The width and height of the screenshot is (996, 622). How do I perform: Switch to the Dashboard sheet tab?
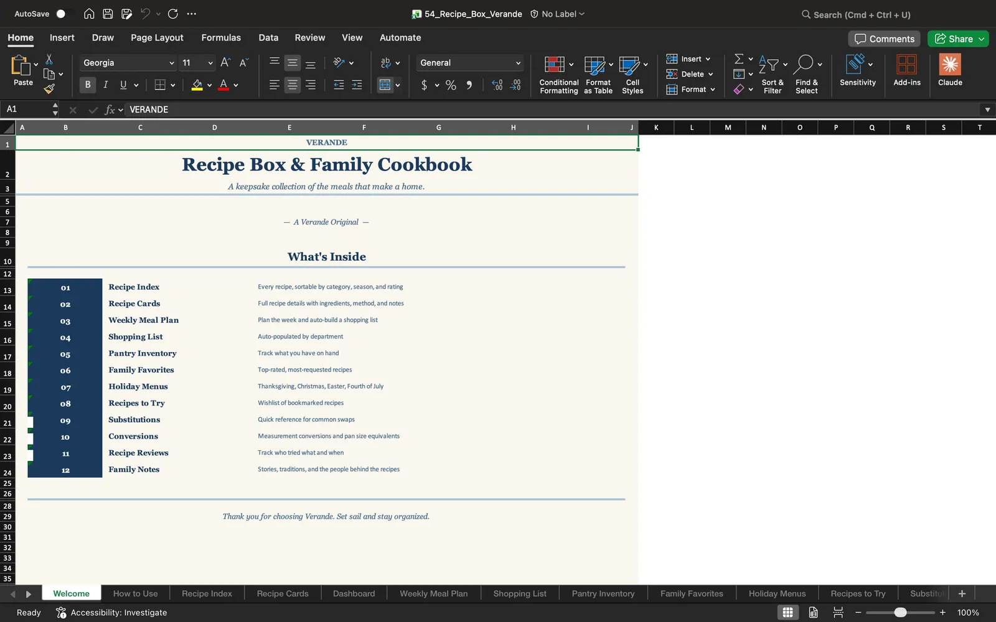(x=354, y=593)
